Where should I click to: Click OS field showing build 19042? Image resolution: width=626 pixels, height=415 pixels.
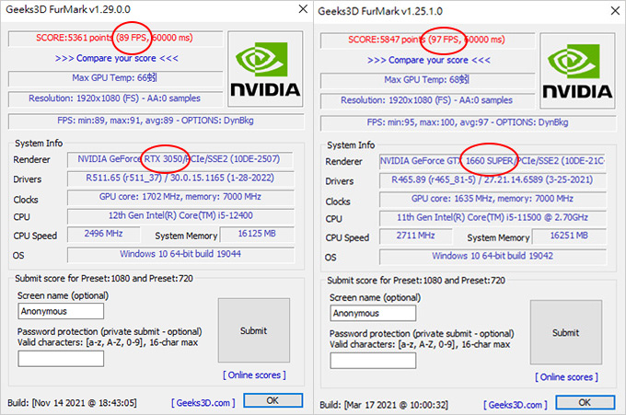[x=492, y=257]
